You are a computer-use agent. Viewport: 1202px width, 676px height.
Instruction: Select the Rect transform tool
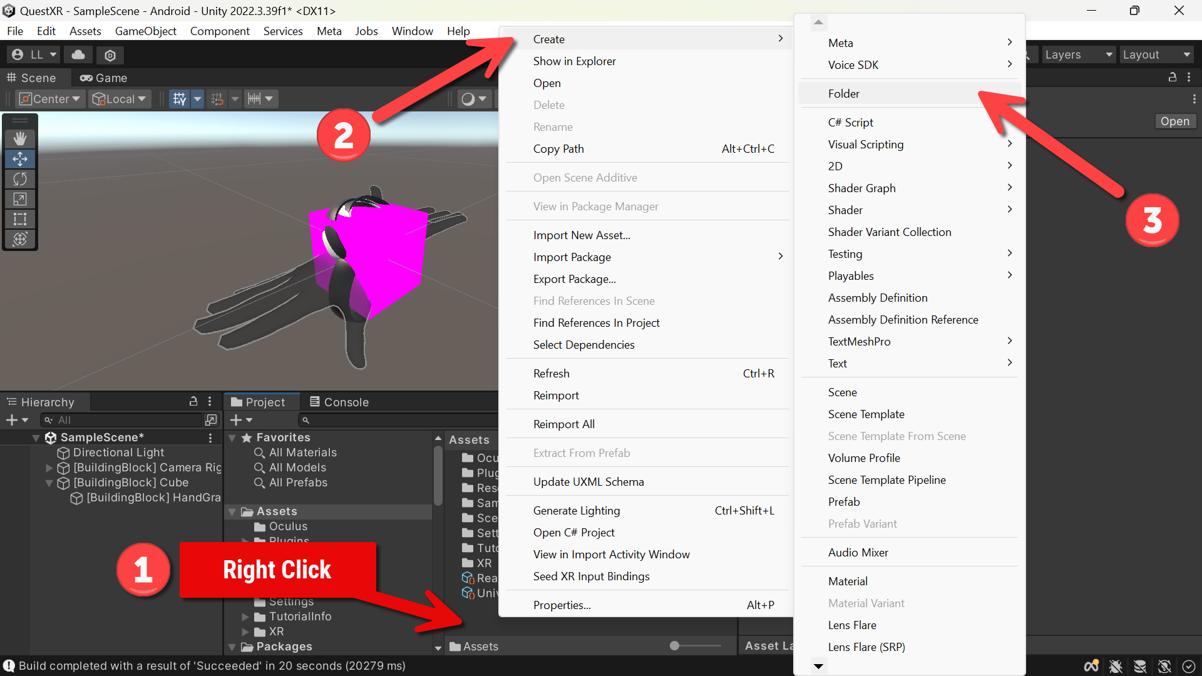tap(20, 219)
